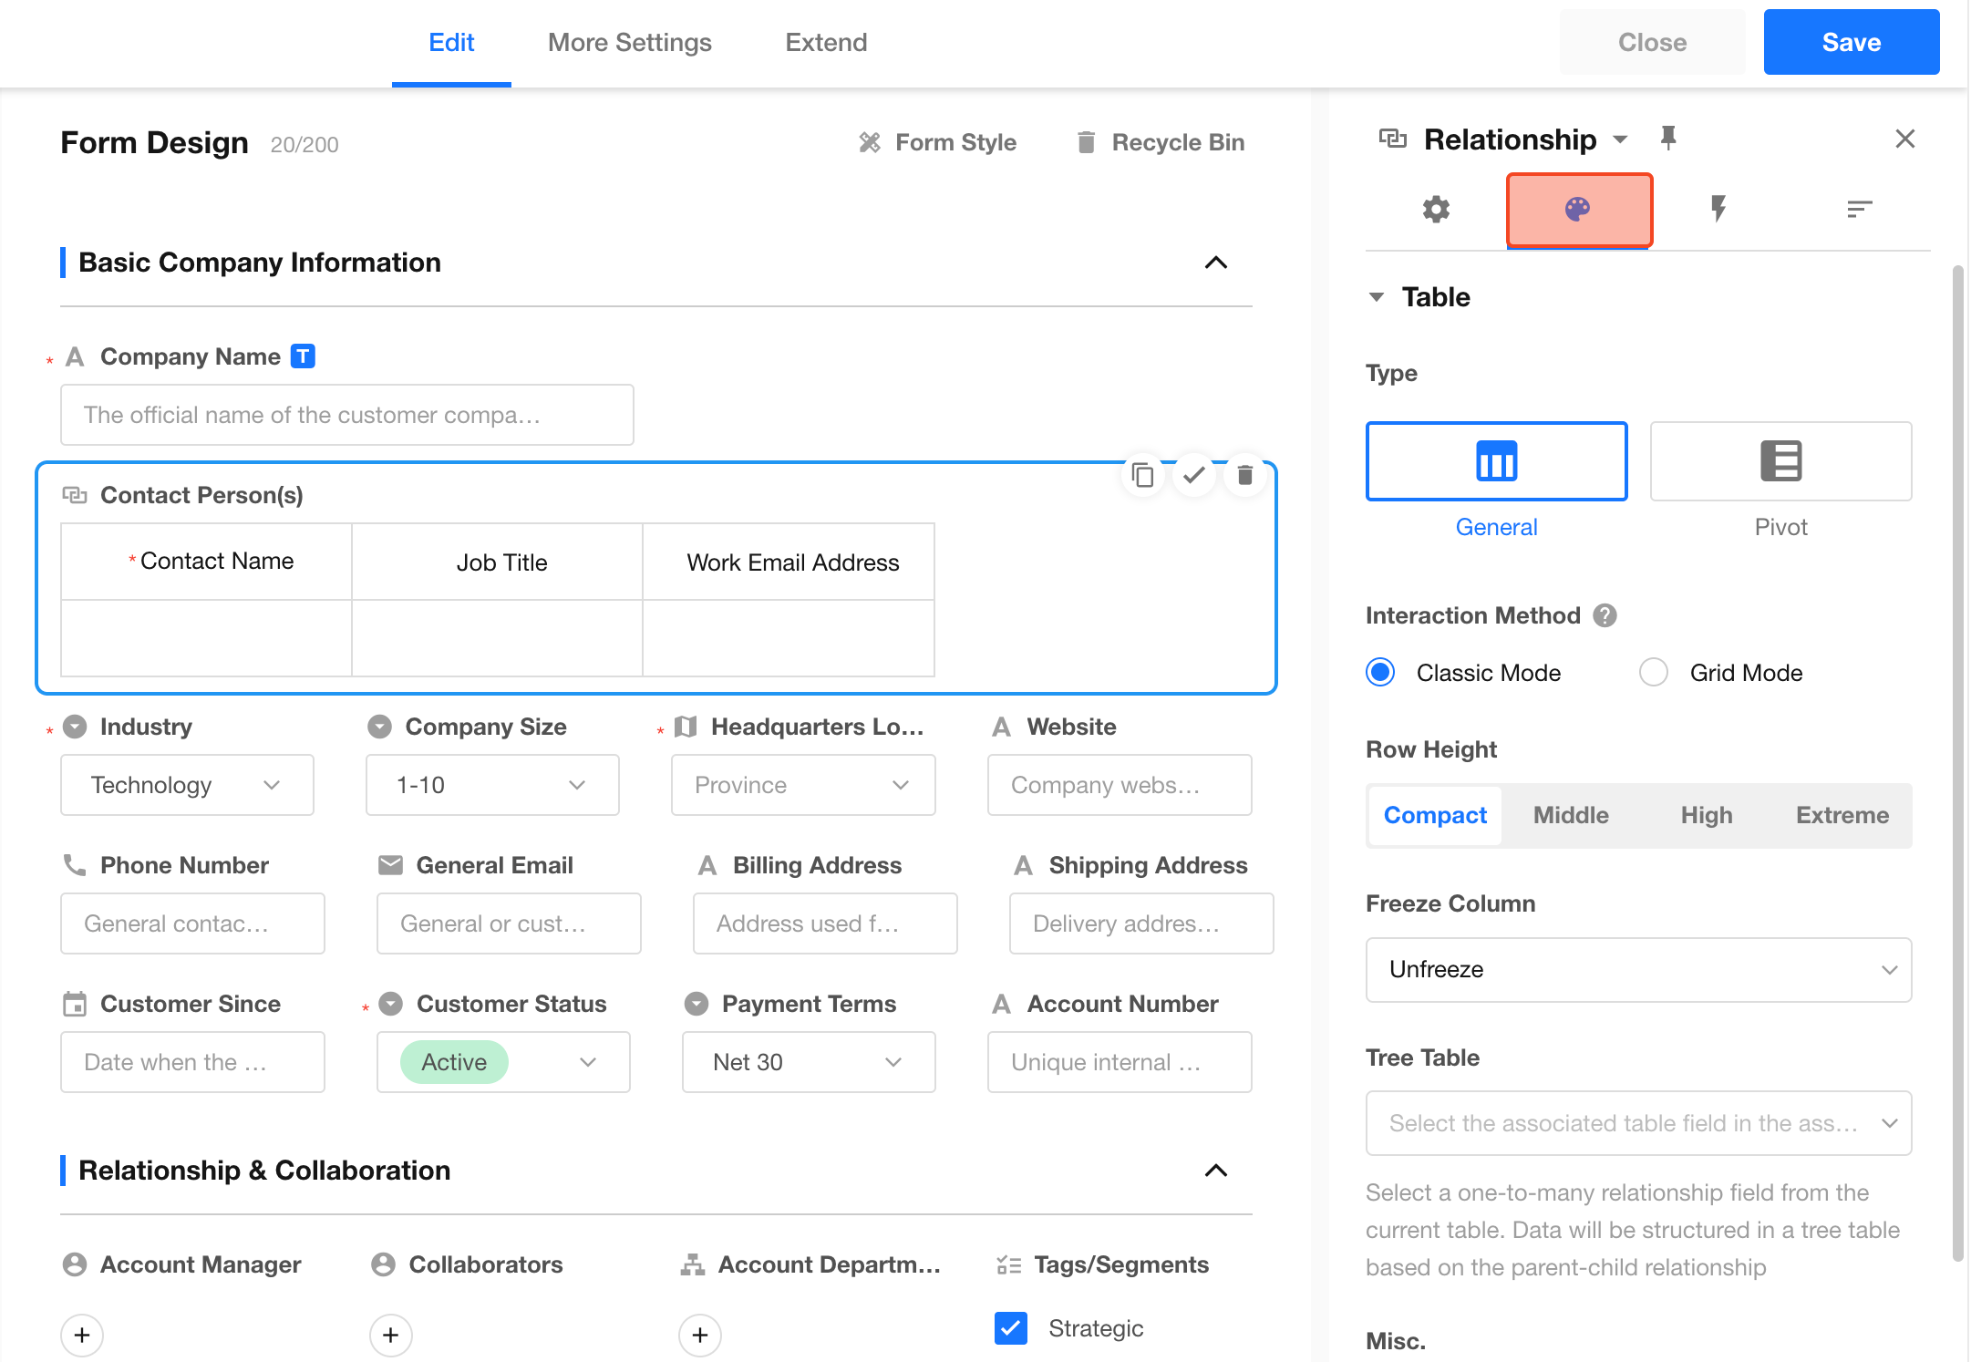The width and height of the screenshot is (1971, 1362).
Task: Open the sort lines tab icon
Action: [x=1859, y=210]
